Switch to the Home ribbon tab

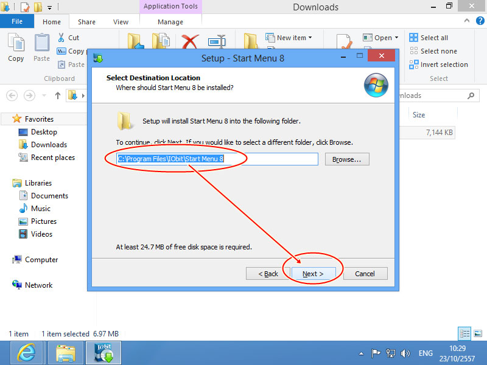pos(52,22)
